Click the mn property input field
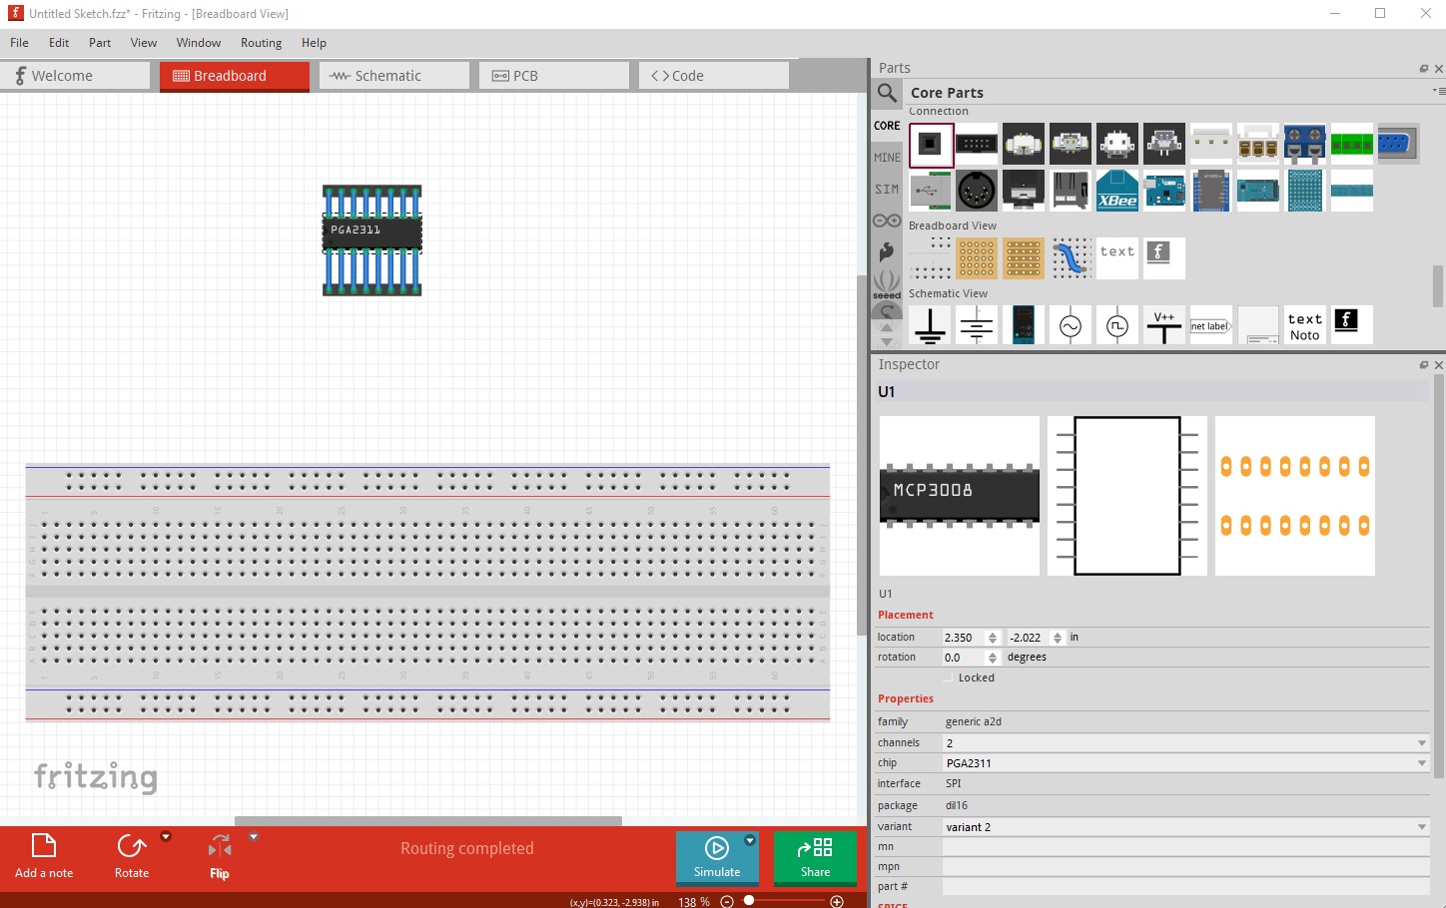 point(1185,847)
